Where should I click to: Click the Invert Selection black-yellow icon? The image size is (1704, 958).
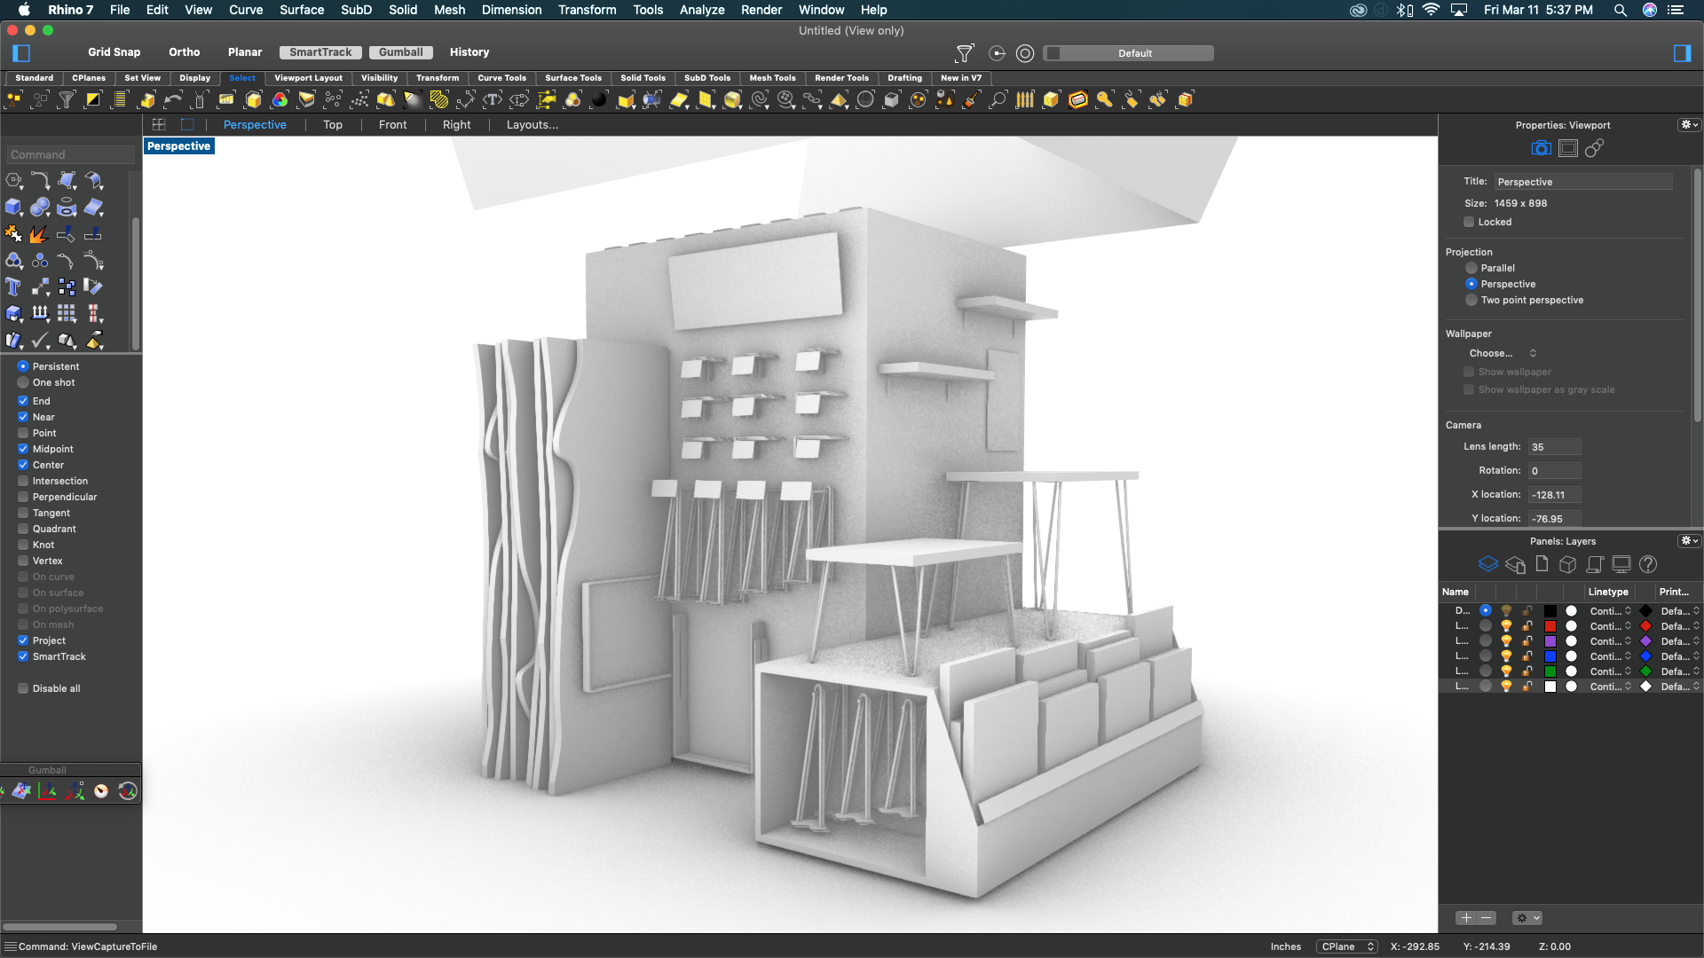[x=93, y=100]
